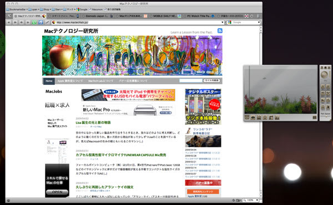
Task: Open the 100% zoom level dropdown
Action: pyautogui.click(x=257, y=200)
